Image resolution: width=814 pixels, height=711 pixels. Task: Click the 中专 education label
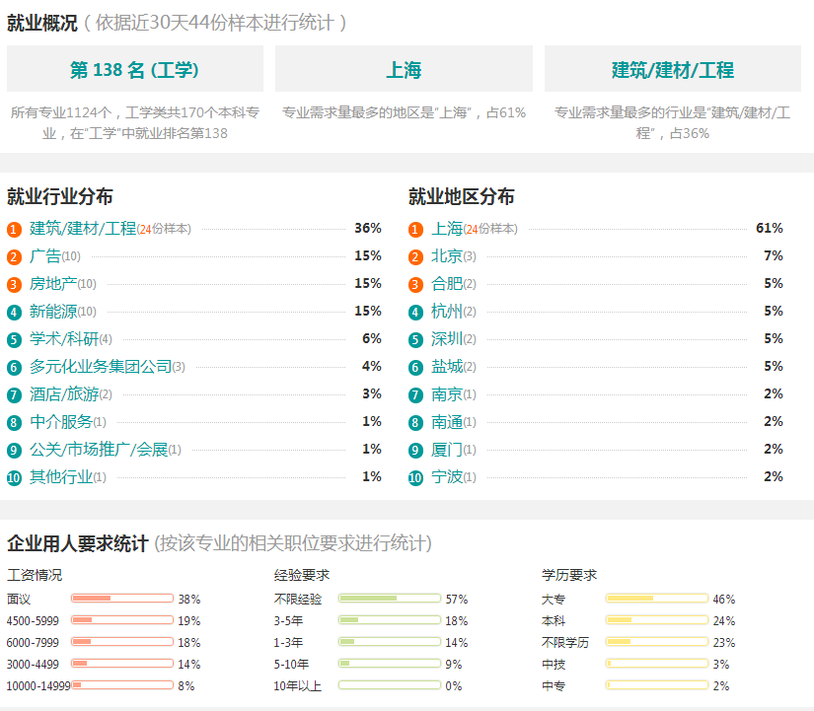(x=554, y=686)
